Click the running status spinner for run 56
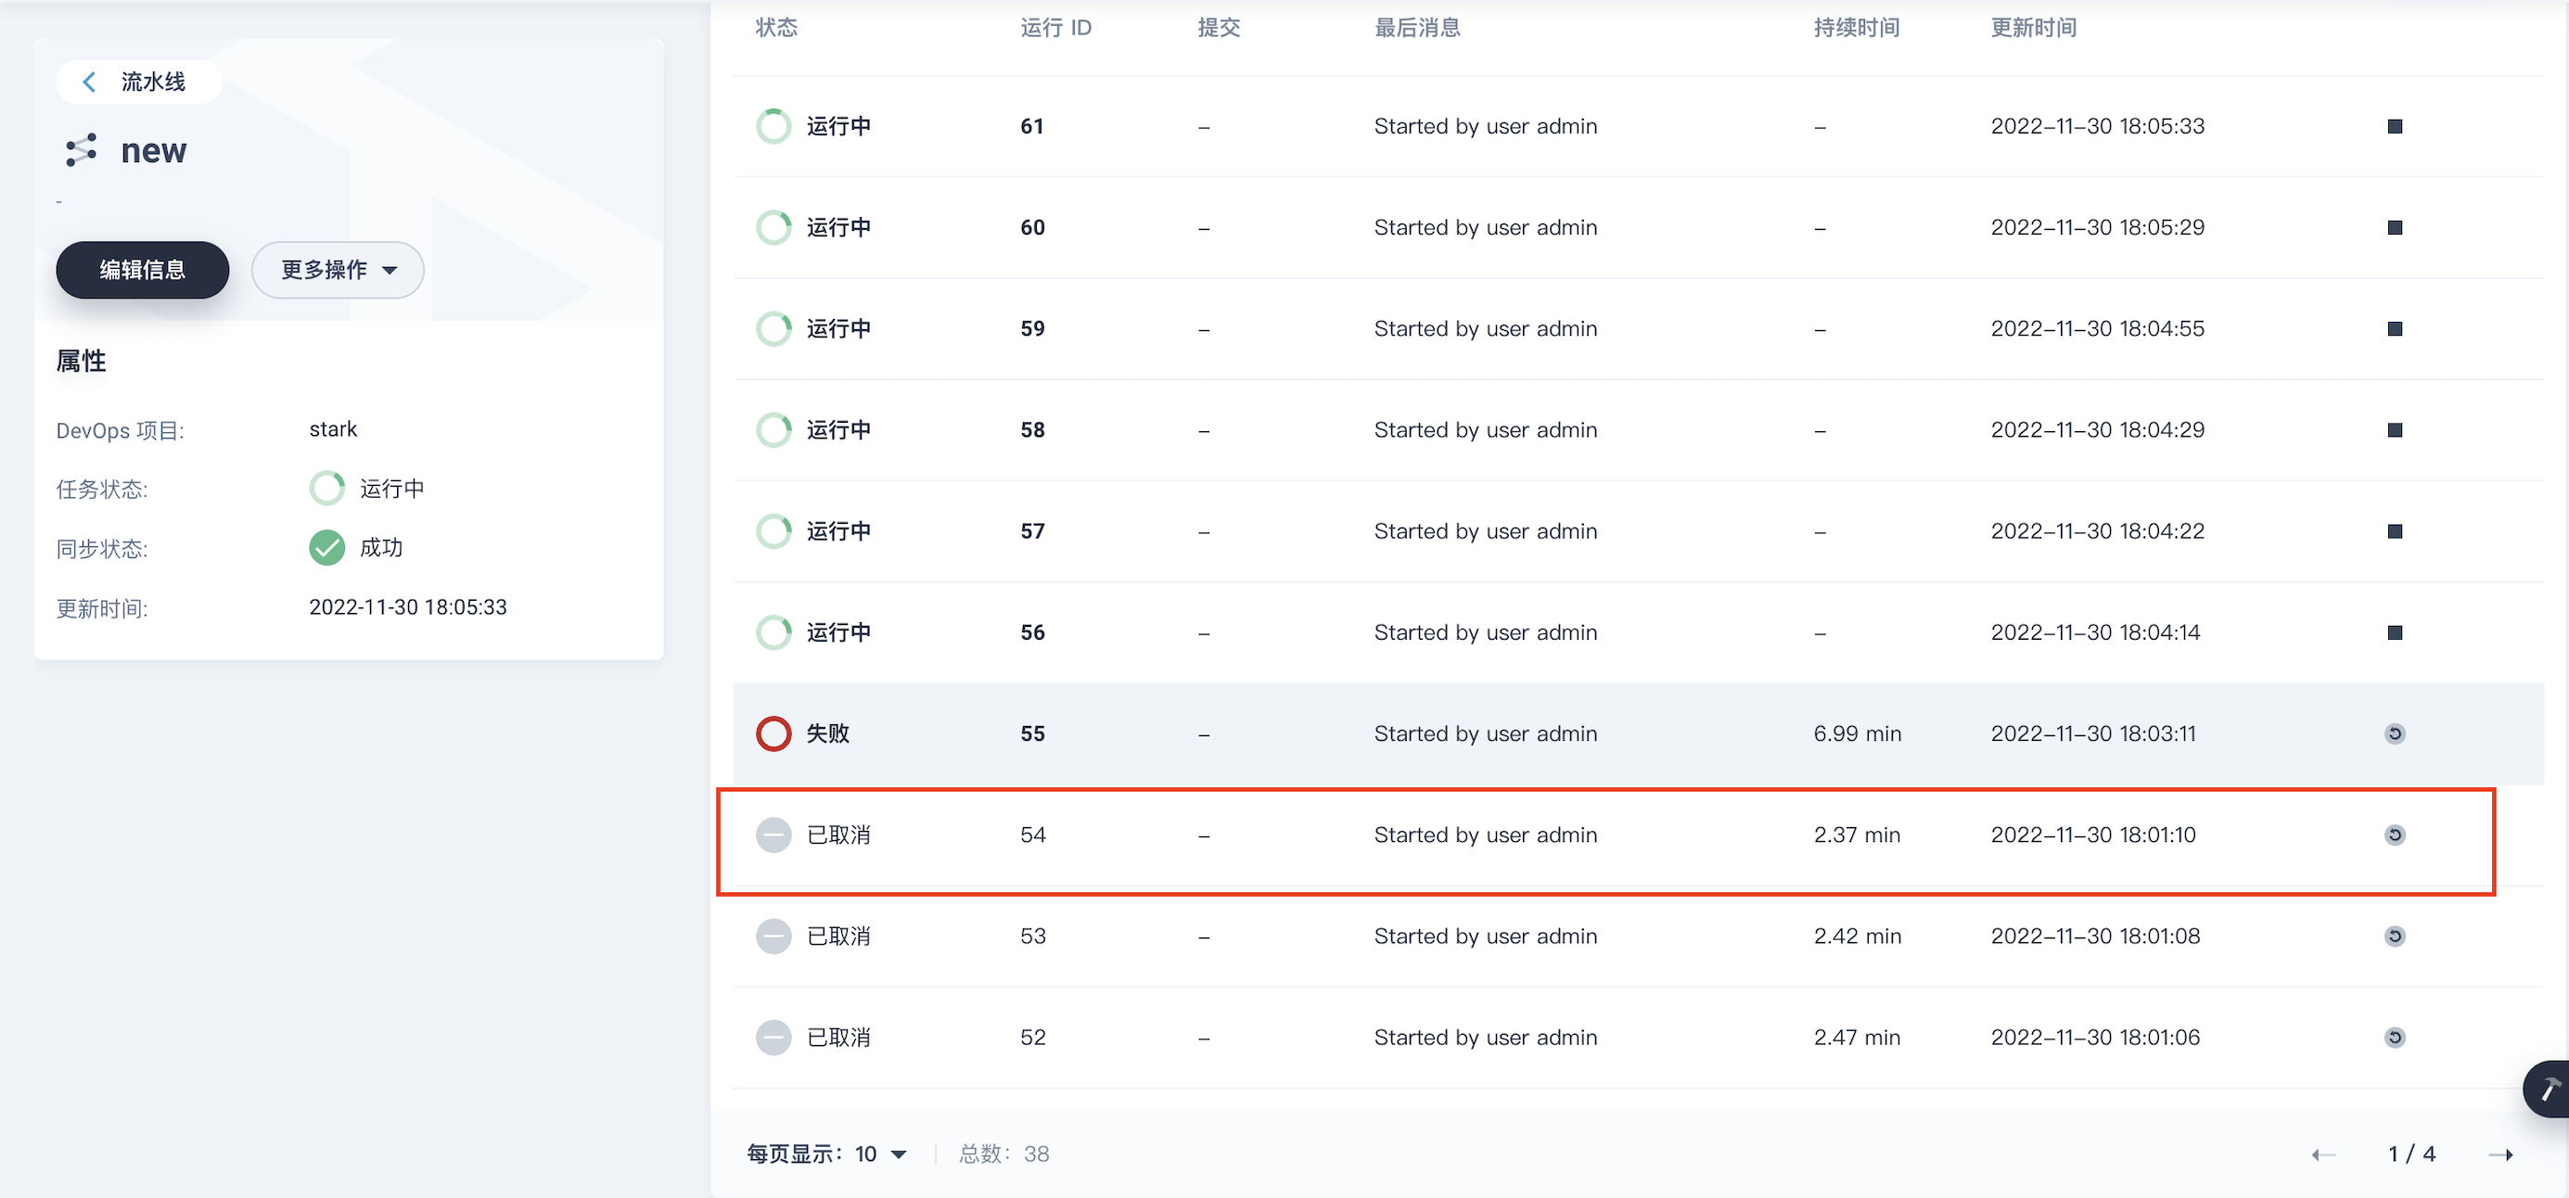 pyautogui.click(x=773, y=631)
